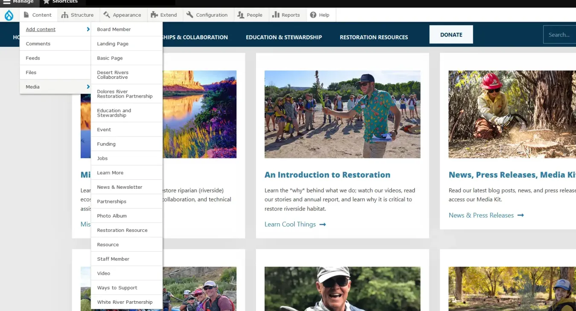
Task: Select Media in Content menu
Action: pyautogui.click(x=55, y=87)
